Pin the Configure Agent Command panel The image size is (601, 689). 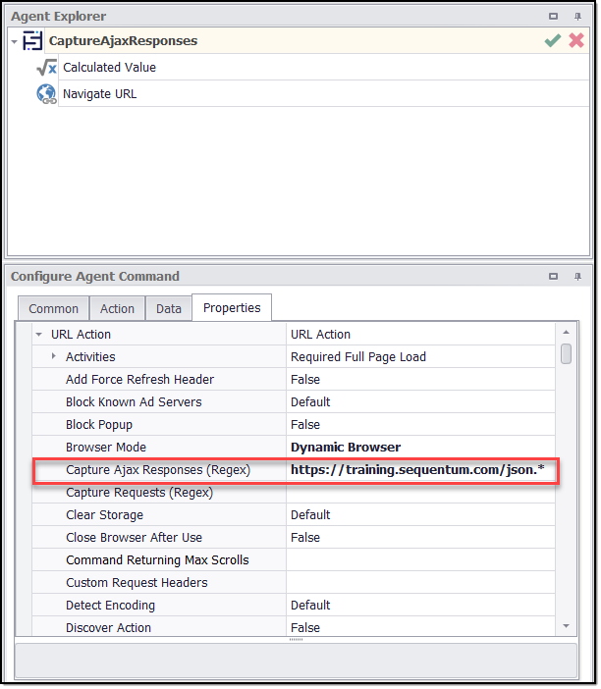(x=577, y=277)
